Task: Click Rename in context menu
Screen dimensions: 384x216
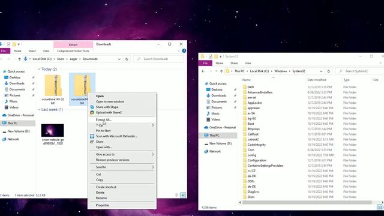Action: 101,198
